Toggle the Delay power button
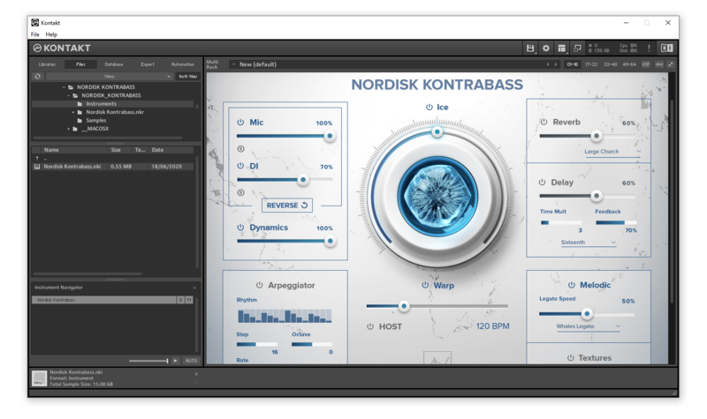This screenshot has width=707, height=419. tap(542, 183)
